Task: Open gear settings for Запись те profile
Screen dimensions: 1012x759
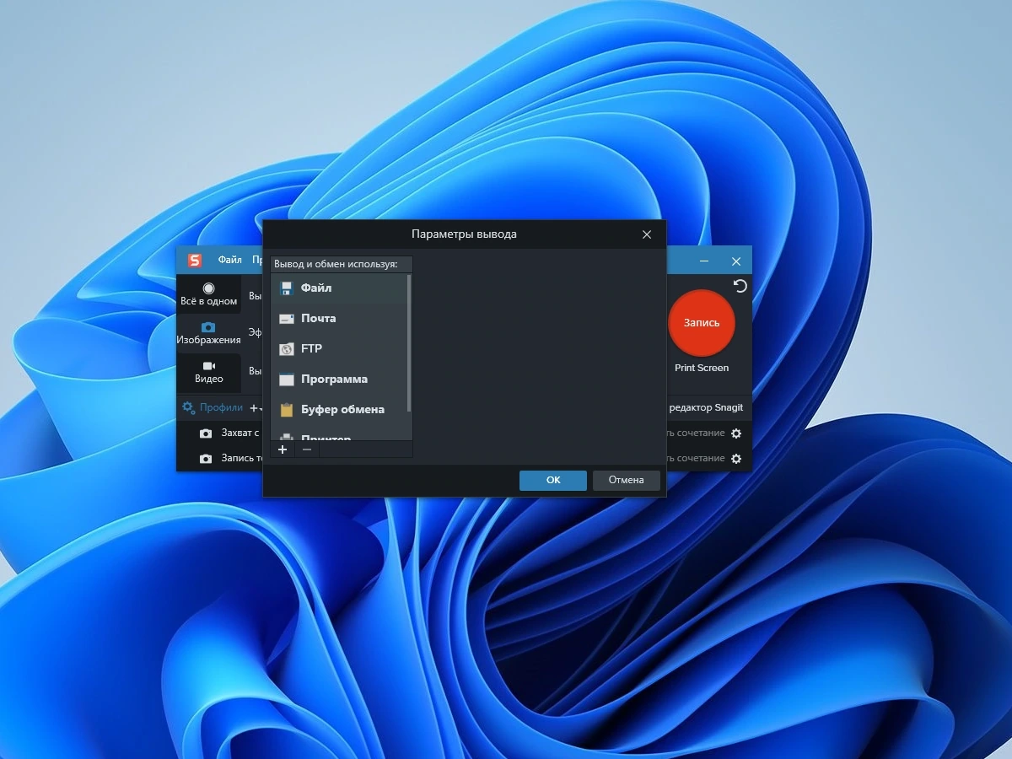Action: [x=736, y=458]
